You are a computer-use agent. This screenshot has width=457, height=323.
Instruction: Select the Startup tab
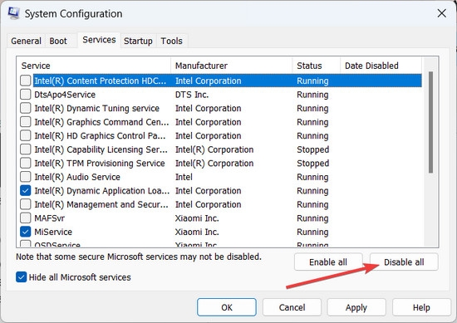(x=138, y=41)
